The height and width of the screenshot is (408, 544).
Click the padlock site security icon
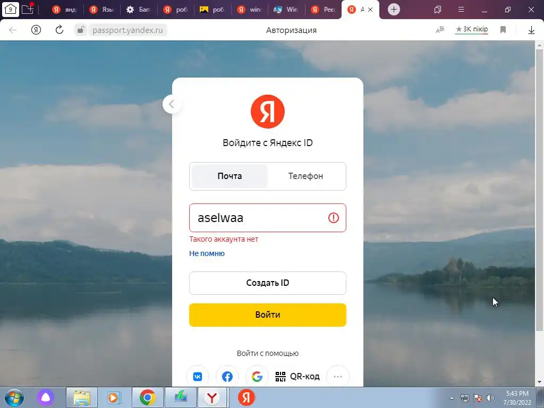coord(81,30)
